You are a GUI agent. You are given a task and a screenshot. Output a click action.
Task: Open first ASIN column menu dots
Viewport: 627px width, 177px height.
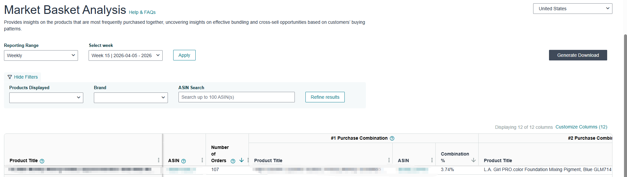tap(202, 160)
